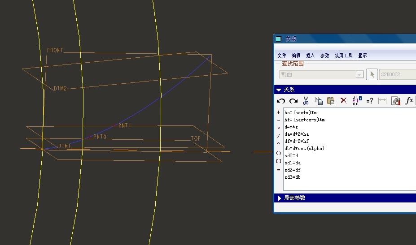Click the 查找范围 group label
This screenshot has width=416, height=245.
(293, 64)
